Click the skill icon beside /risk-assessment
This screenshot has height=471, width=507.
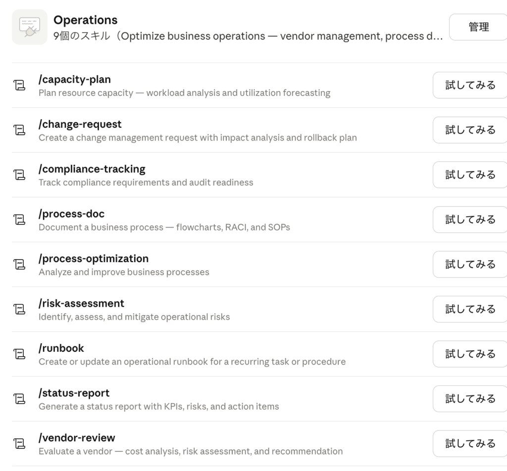coord(19,309)
